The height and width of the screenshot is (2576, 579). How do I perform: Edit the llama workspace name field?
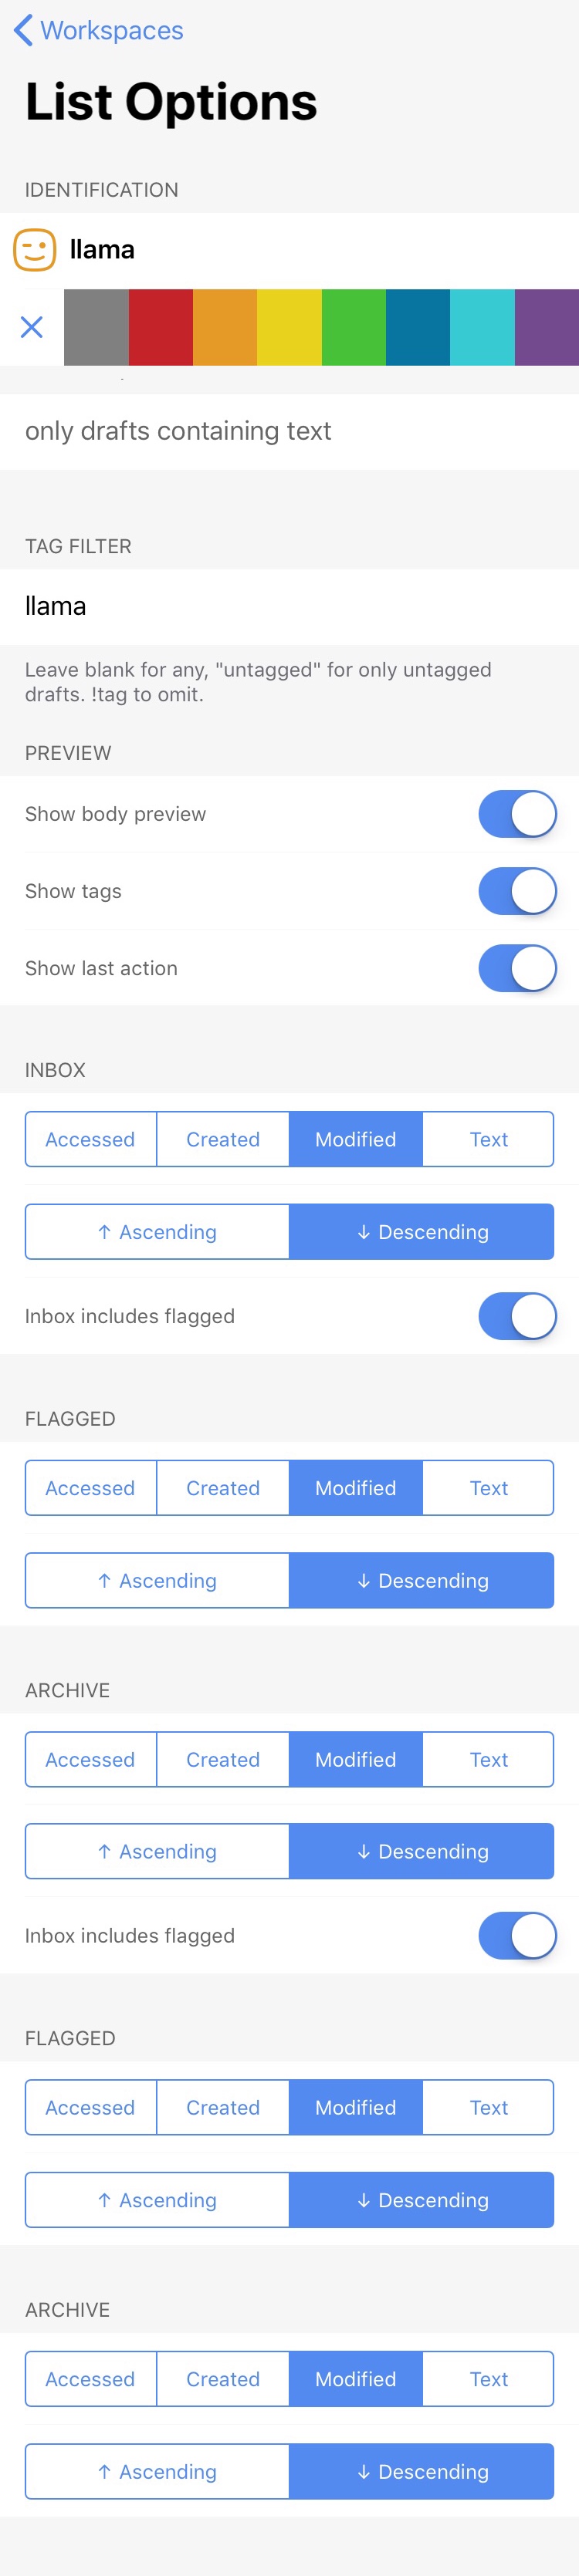(x=300, y=250)
